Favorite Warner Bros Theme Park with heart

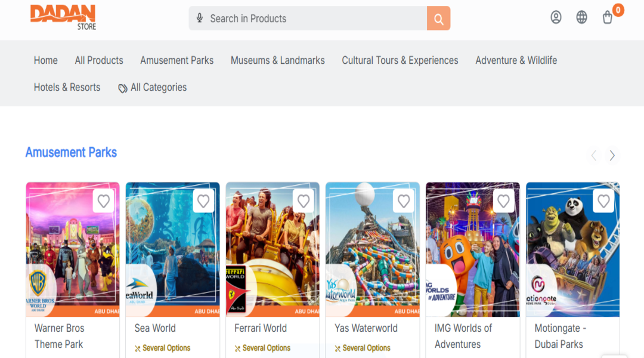pyautogui.click(x=104, y=201)
